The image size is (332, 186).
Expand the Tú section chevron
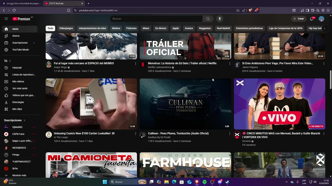click(10, 61)
